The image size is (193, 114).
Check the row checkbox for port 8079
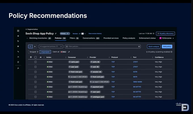point(35,77)
